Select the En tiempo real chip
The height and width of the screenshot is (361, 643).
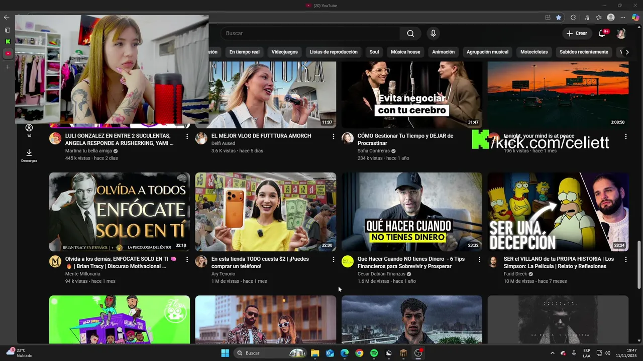(244, 52)
